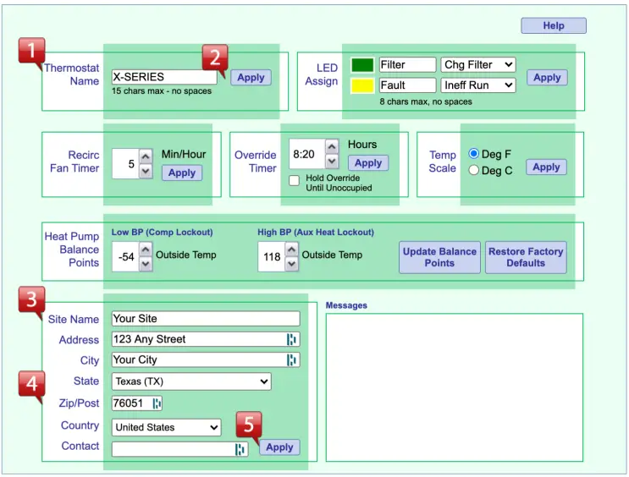Increase the Low BP outside temp

coord(146,249)
